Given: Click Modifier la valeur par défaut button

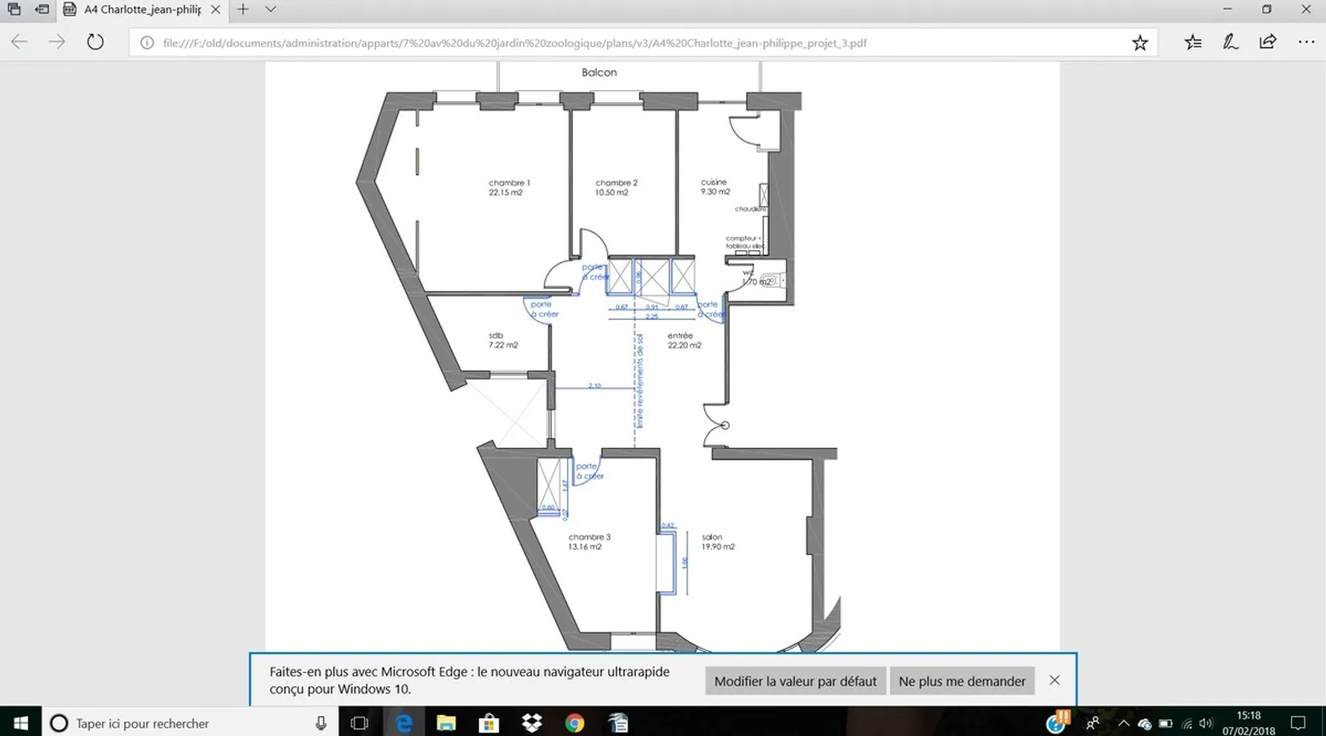Looking at the screenshot, I should 795,681.
